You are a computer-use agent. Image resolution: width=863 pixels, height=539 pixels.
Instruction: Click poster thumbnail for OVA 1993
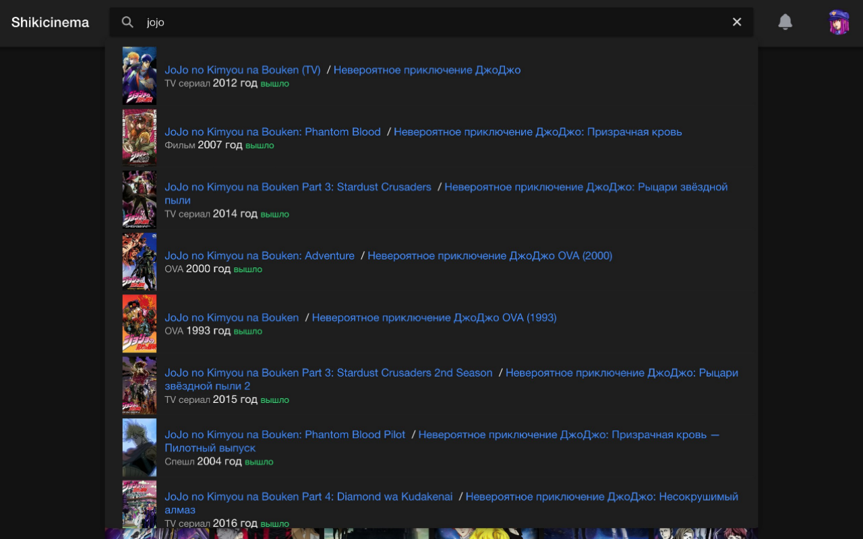click(140, 323)
